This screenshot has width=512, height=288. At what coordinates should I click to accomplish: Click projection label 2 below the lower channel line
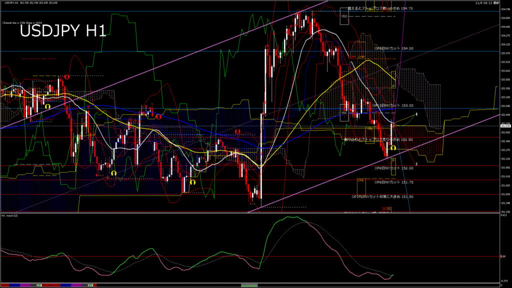[x=416, y=164]
